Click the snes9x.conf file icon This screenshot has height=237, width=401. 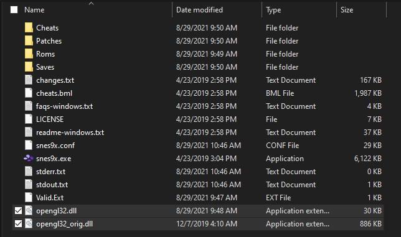tap(29, 146)
